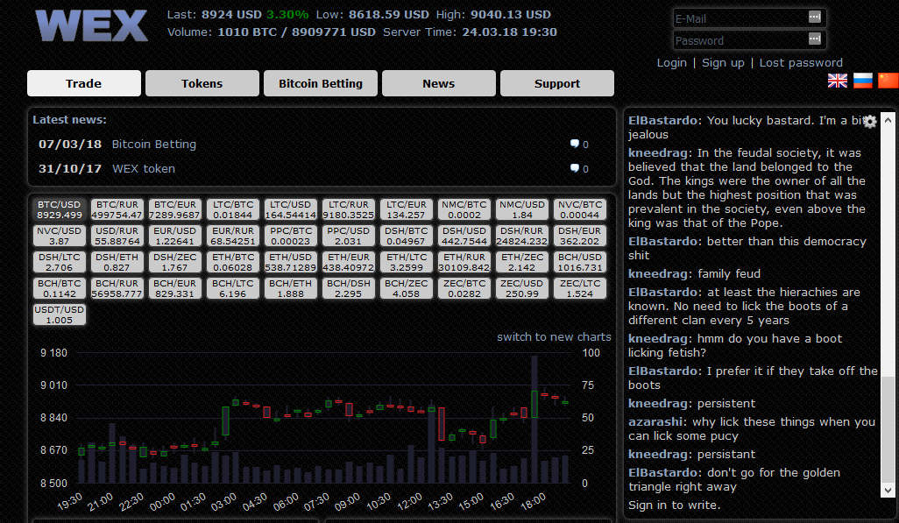Select the NVC/BTC pair
This screenshot has height=523, width=899.
580,209
